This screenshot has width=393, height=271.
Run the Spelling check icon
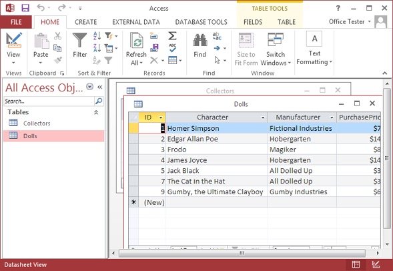[x=172, y=48]
